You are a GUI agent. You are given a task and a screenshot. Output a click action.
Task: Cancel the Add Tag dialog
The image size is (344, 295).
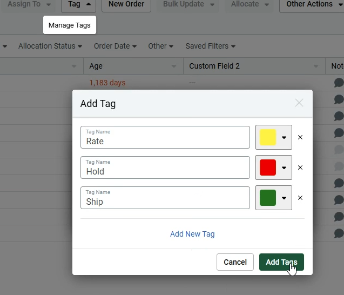pyautogui.click(x=235, y=262)
